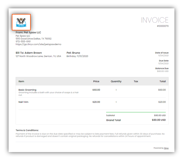Select the $20.00 total of Nail Trim
The image size is (186, 165).
pyautogui.click(x=162, y=102)
